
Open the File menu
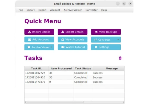(x=21, y=10)
